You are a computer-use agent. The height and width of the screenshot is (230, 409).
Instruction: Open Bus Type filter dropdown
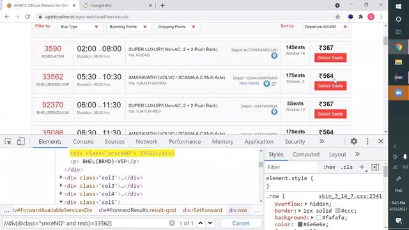[79, 27]
